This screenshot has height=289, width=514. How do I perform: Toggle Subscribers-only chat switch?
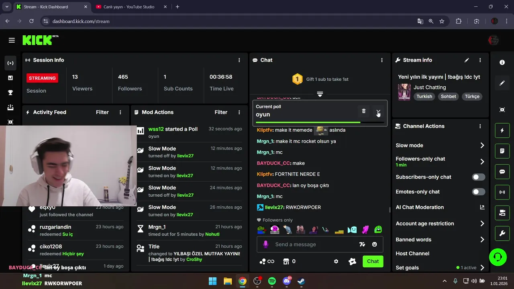click(479, 177)
